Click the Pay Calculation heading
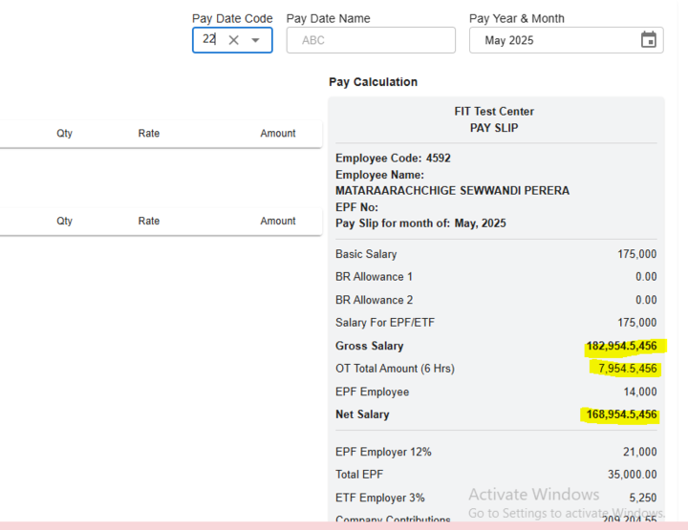Screen dimensions: 688x530 tap(373, 82)
